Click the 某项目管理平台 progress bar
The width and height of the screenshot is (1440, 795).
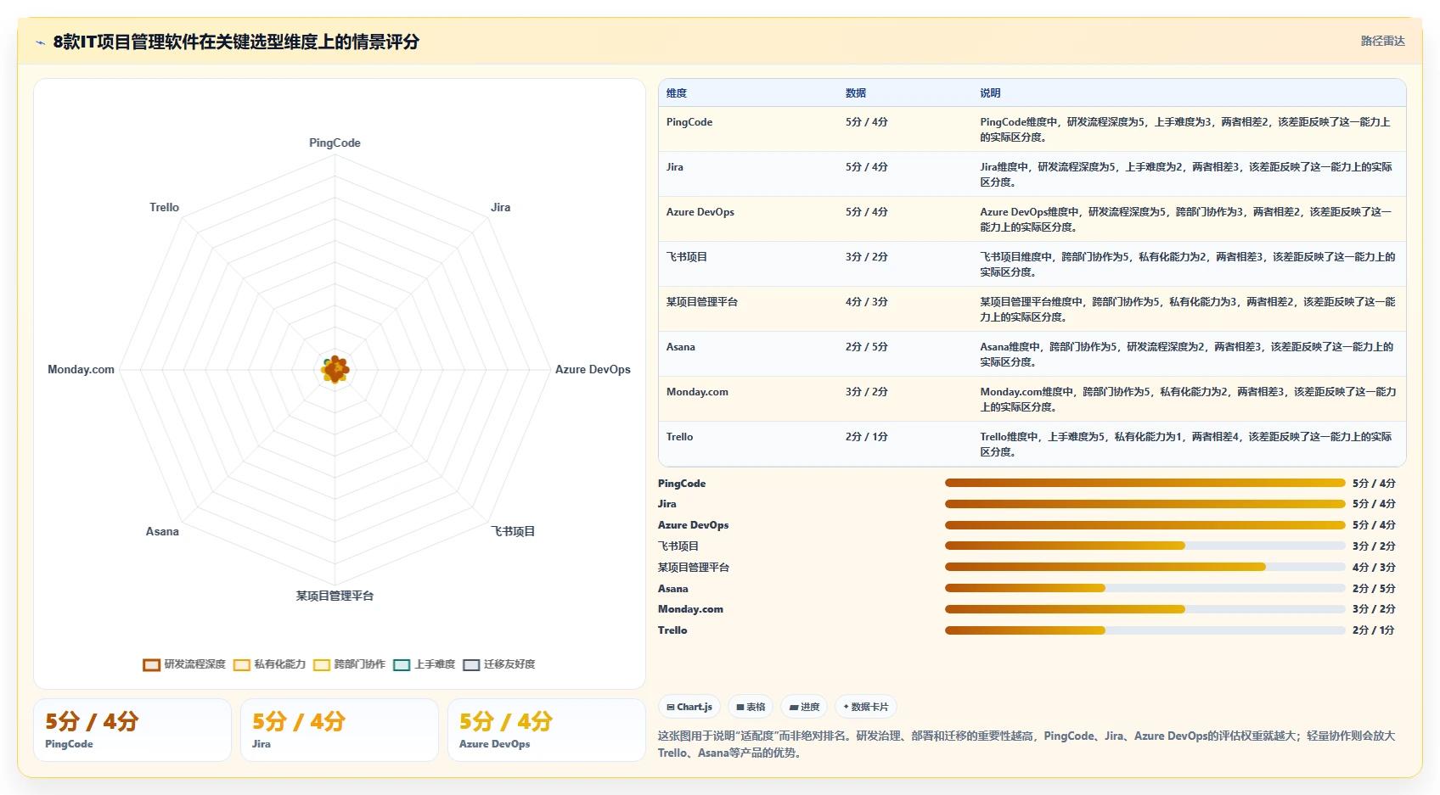click(x=1145, y=567)
